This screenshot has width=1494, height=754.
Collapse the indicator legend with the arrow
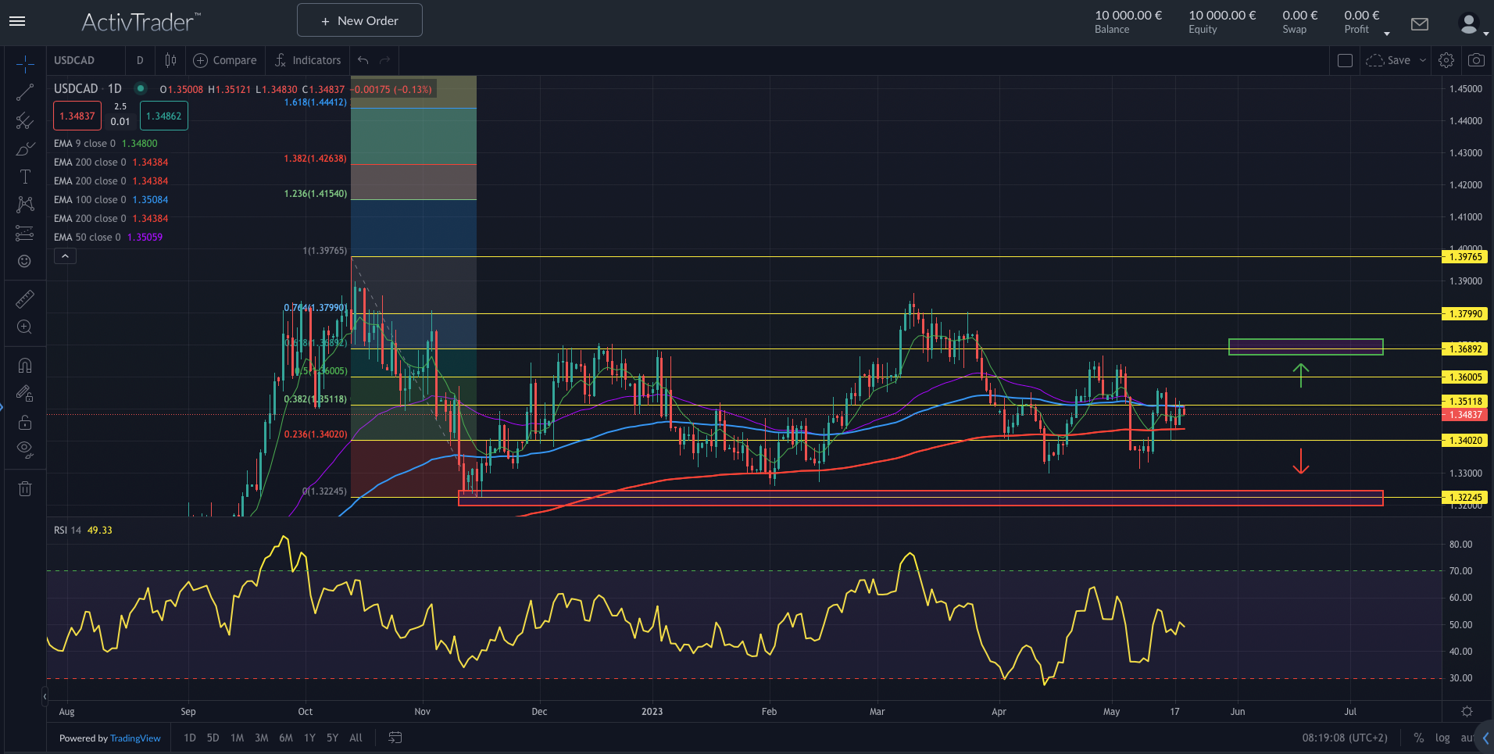click(x=66, y=256)
